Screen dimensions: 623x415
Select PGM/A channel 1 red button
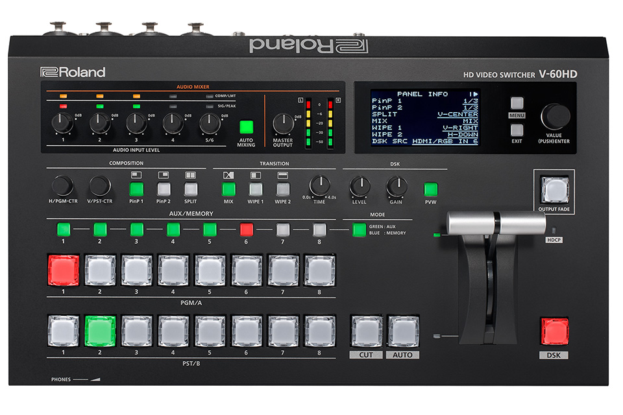point(63,270)
